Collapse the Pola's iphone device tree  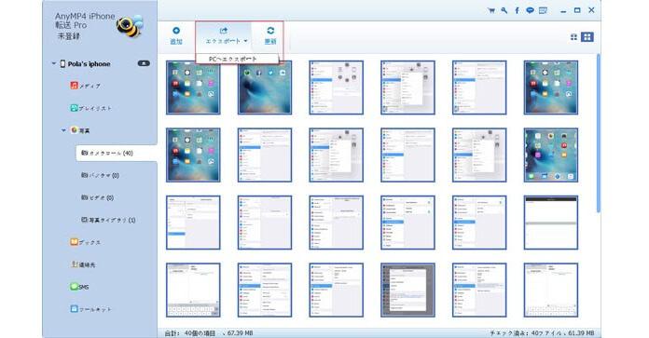tap(54, 63)
